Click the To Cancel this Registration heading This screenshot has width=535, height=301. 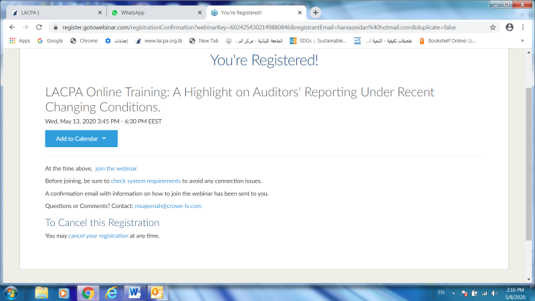(102, 223)
